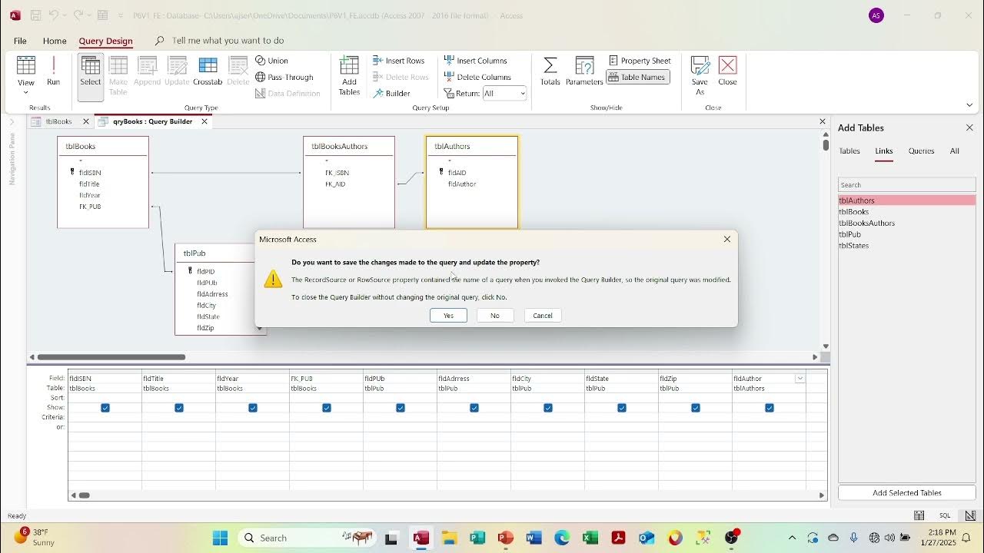Delete Columns from the query grid
984x553 pixels.
pos(477,77)
